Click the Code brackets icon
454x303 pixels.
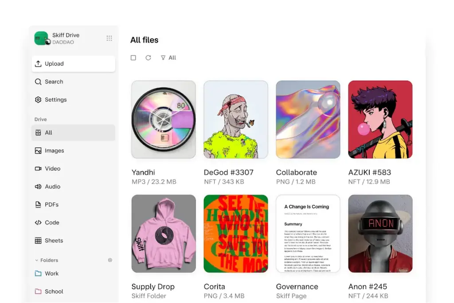[38, 223]
